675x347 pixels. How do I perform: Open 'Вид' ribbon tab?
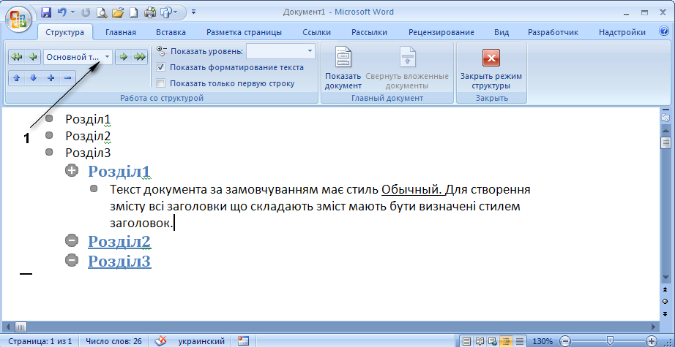(x=501, y=32)
